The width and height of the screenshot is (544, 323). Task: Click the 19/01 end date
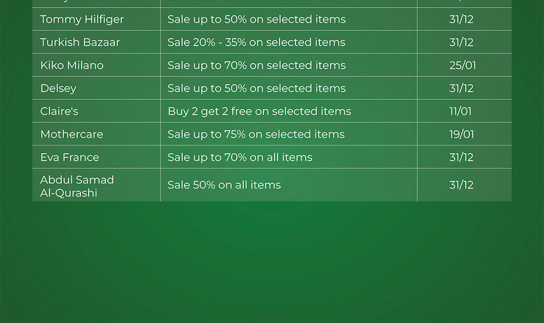(461, 134)
